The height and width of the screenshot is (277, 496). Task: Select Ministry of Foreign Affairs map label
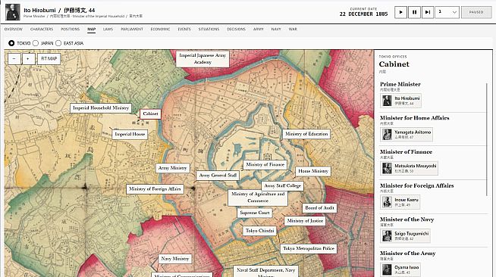155,189
